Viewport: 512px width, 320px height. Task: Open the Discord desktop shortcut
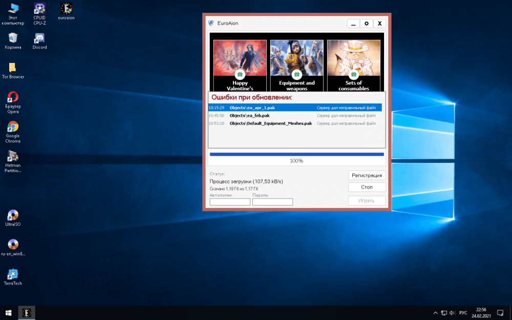[39, 38]
